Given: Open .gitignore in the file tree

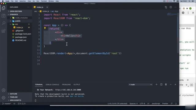Looking at the screenshot, I should (x=20, y=31).
